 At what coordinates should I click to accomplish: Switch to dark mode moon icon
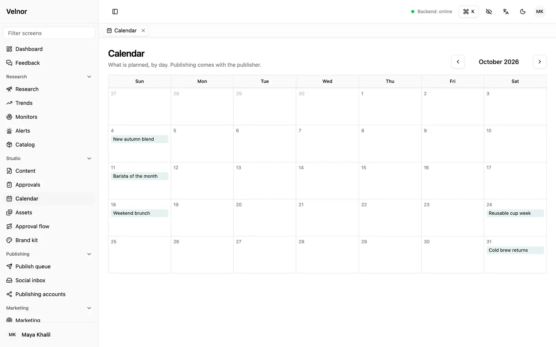click(x=523, y=12)
